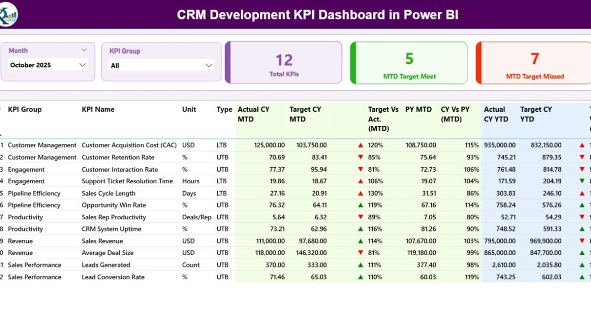Click the MTD Target Meet card
This screenshot has width=591, height=313.
[409, 63]
